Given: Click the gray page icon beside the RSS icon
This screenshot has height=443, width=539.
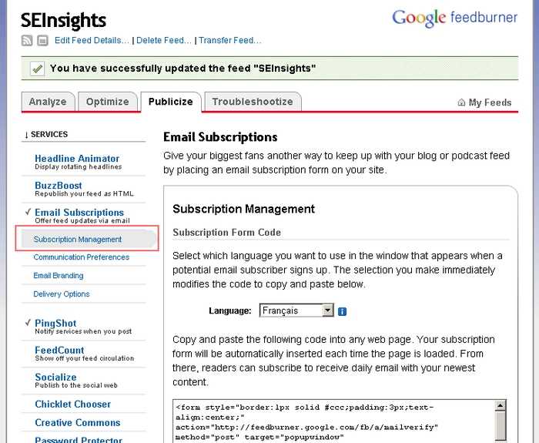Looking at the screenshot, I should point(42,40).
